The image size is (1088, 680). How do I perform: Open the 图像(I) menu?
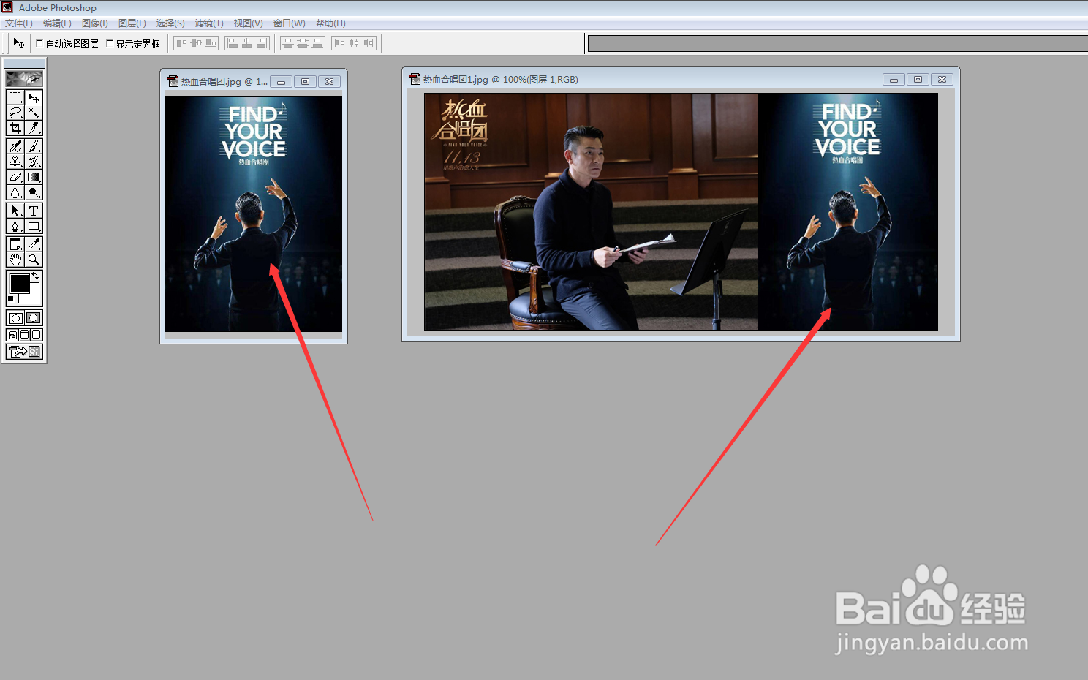click(95, 23)
